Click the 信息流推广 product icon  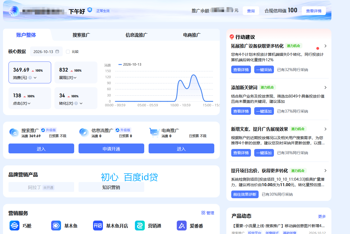[x=84, y=133]
